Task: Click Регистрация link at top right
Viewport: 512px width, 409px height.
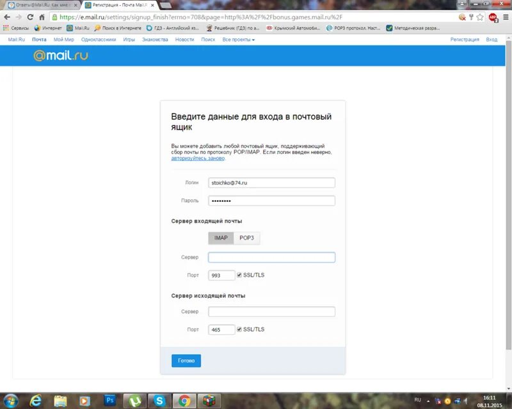Action: click(465, 40)
